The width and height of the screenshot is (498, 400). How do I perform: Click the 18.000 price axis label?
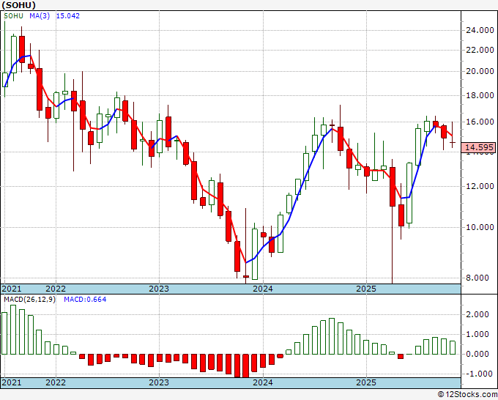[480, 95]
